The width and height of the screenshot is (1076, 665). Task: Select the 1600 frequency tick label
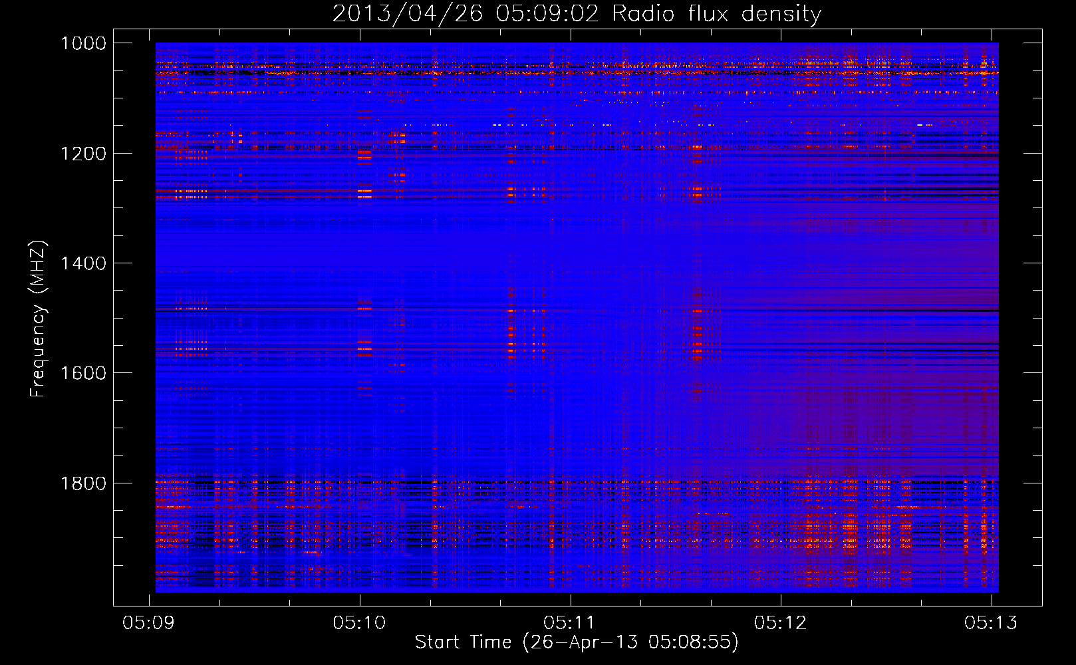[x=83, y=373]
